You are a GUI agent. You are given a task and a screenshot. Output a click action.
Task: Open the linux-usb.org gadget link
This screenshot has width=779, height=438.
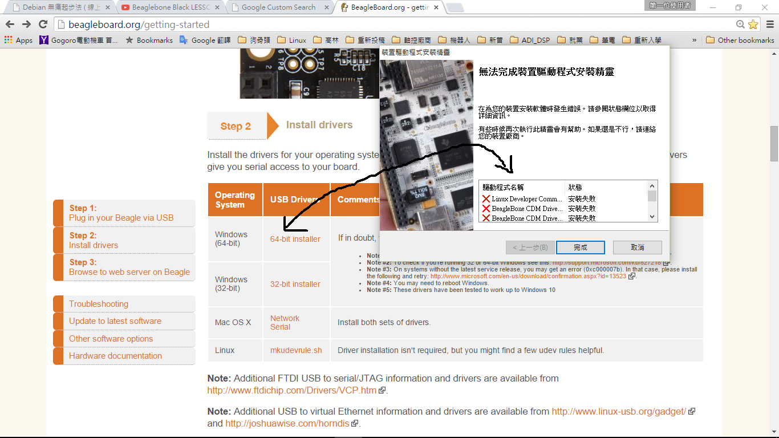tap(619, 411)
